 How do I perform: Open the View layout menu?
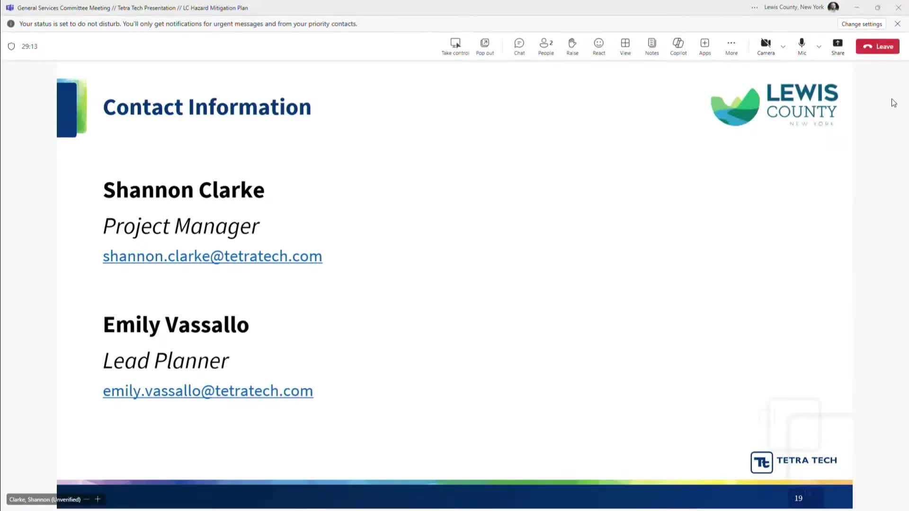pyautogui.click(x=625, y=46)
